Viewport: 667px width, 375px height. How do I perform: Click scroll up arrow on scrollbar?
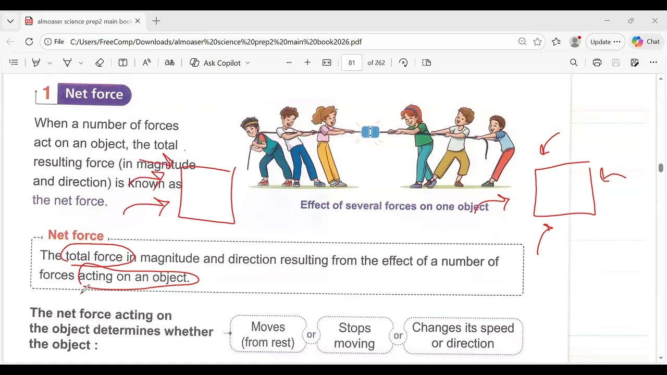point(661,79)
